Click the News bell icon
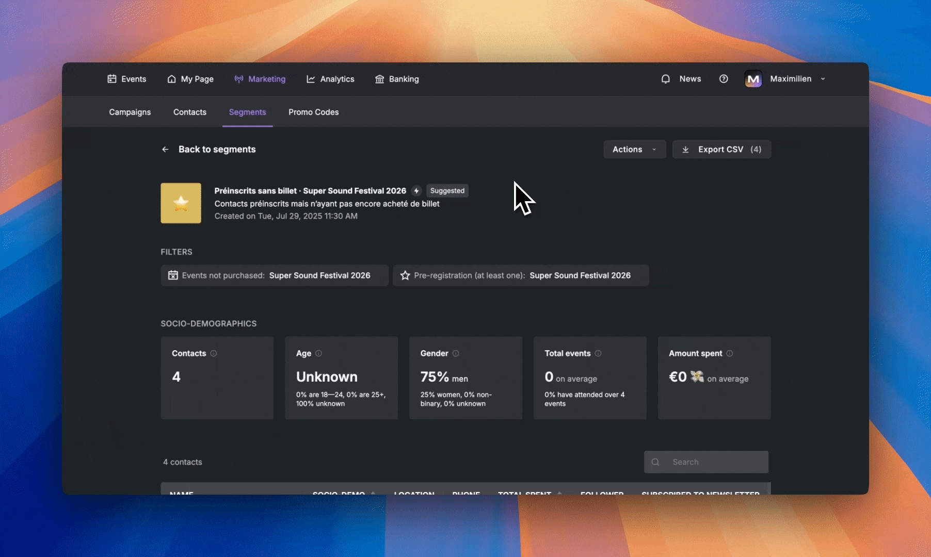Viewport: 931px width, 557px height. (666, 79)
